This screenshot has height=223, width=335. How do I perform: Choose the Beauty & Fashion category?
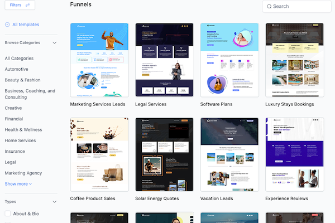[22, 80]
